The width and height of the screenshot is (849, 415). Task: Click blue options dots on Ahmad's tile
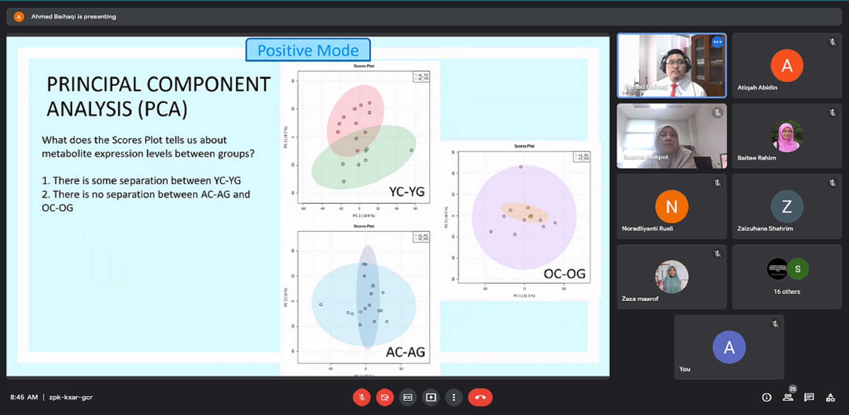tap(717, 42)
